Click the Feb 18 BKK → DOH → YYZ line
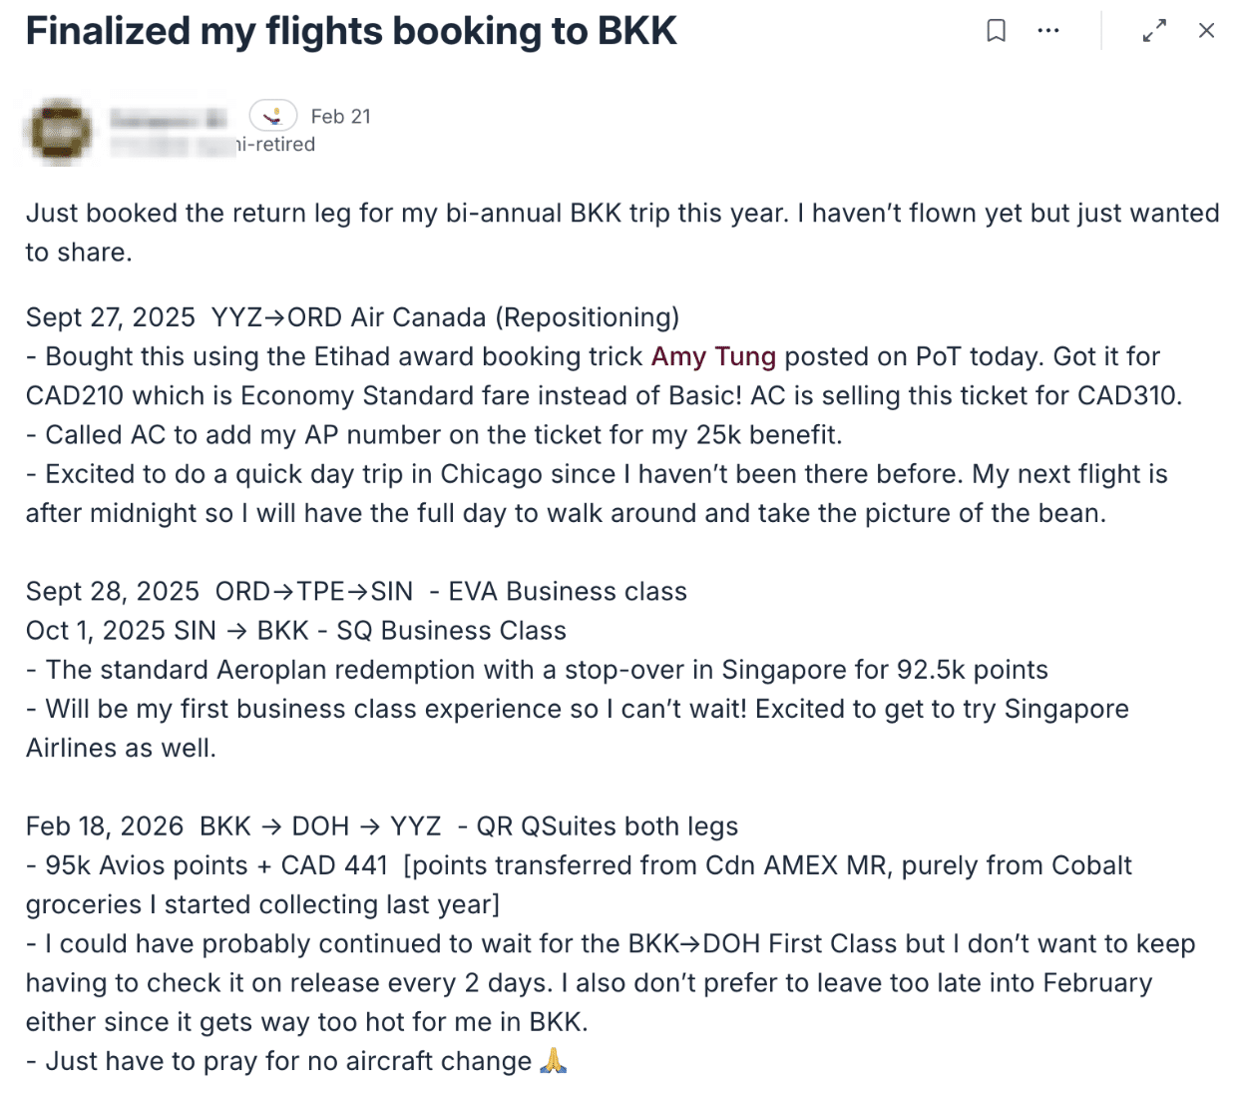1239x1098 pixels. (x=381, y=826)
